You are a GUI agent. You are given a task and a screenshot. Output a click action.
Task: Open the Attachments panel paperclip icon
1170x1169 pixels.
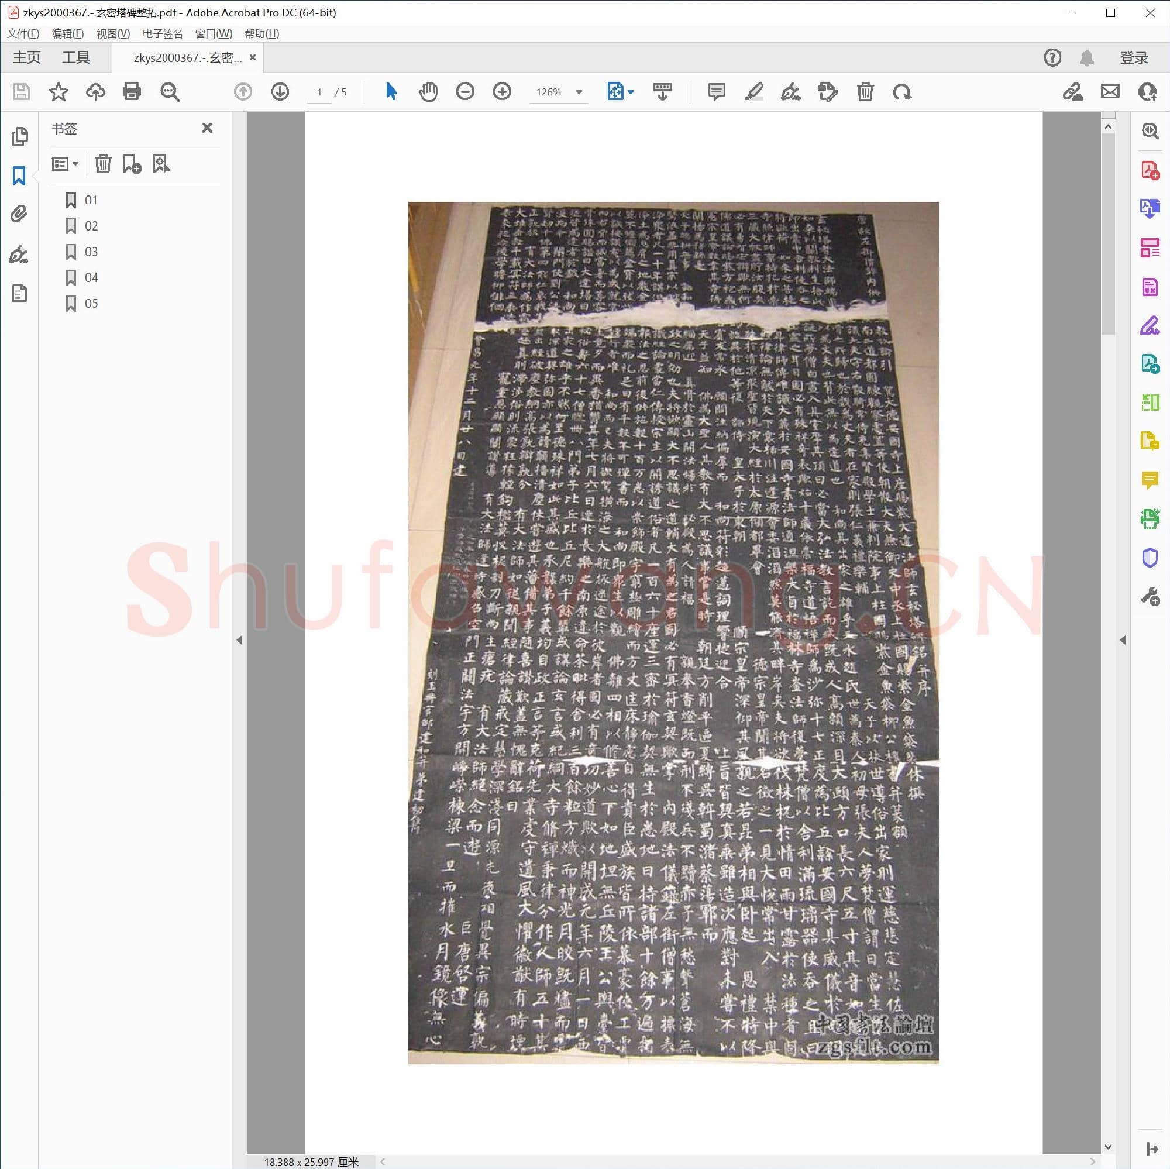click(x=19, y=214)
